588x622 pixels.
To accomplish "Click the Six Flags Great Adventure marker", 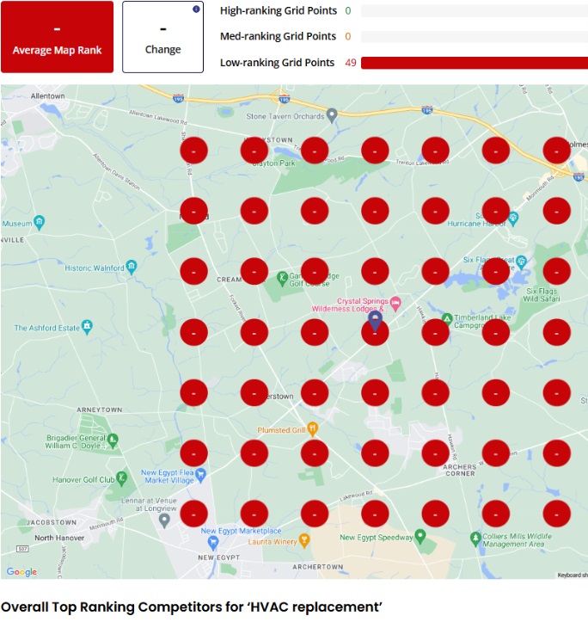I will click(522, 262).
